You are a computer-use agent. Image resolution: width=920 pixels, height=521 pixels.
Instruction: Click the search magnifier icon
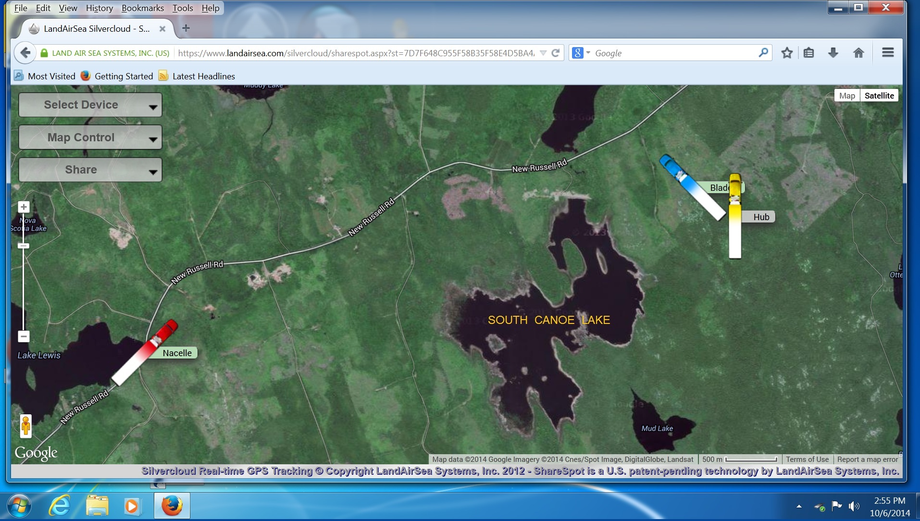click(763, 52)
